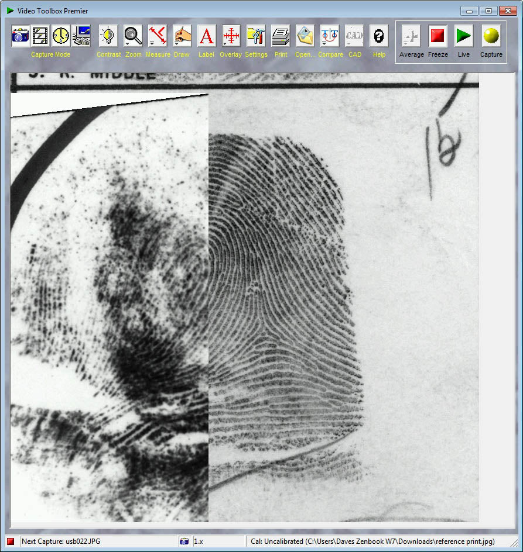The height and width of the screenshot is (552, 523).
Task: Click the Open image icon
Action: pos(305,36)
